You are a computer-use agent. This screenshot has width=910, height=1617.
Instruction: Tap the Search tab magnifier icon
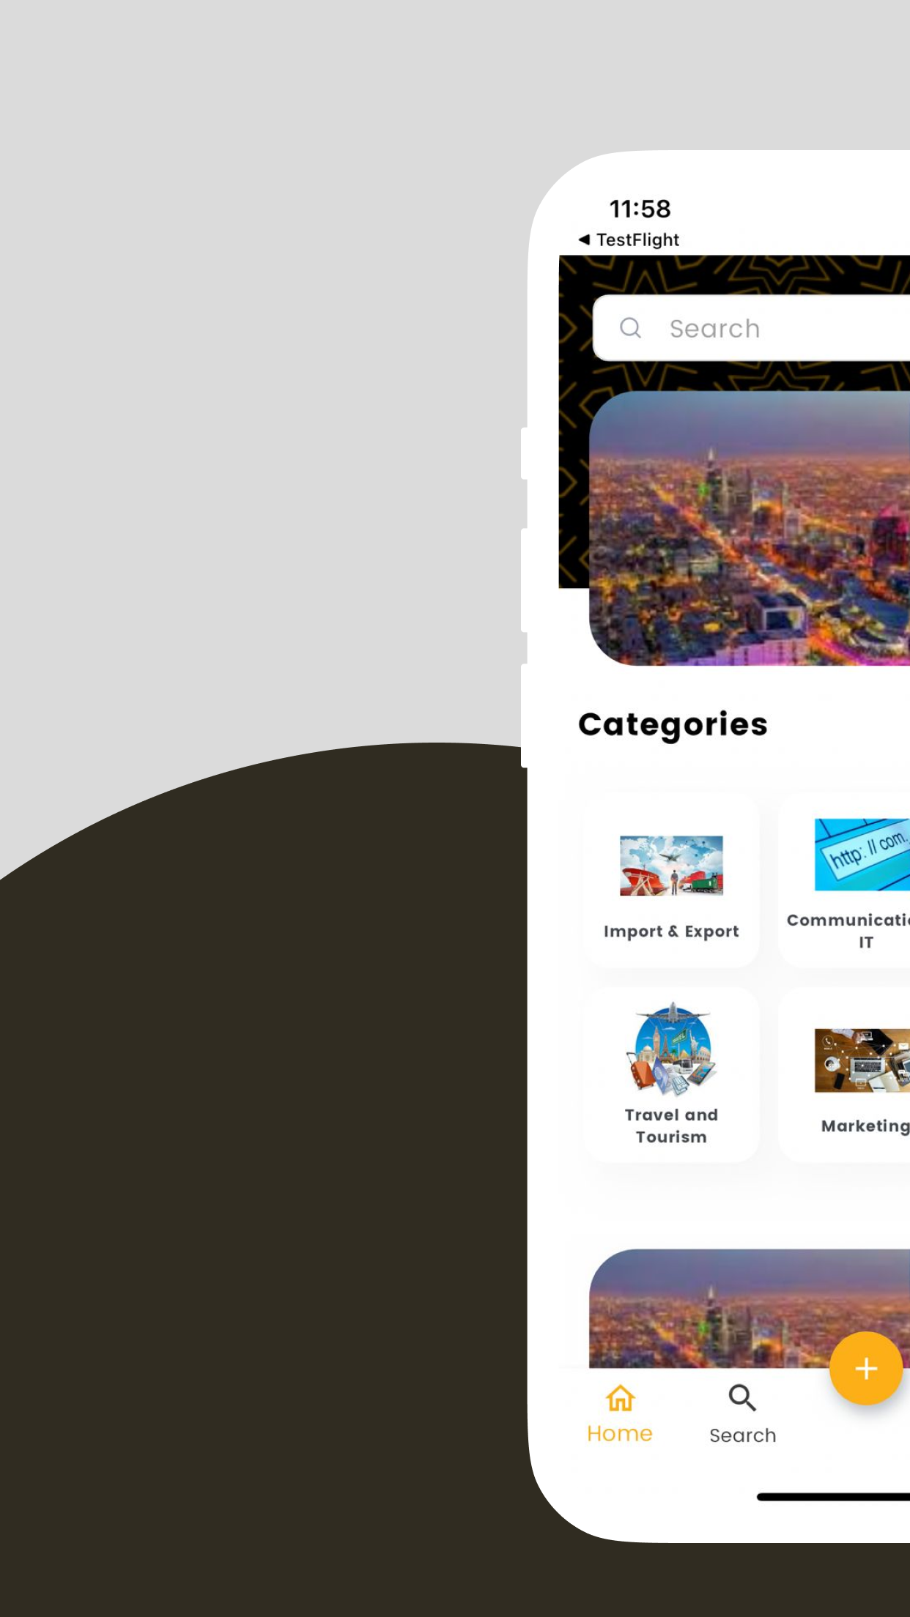coord(742,1398)
